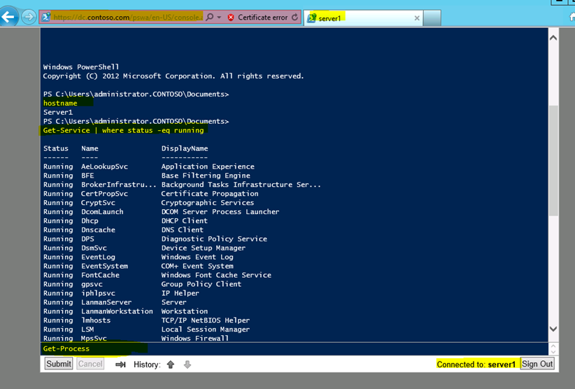
Task: Click the PowerShell site icon in address bar
Action: tap(46, 17)
